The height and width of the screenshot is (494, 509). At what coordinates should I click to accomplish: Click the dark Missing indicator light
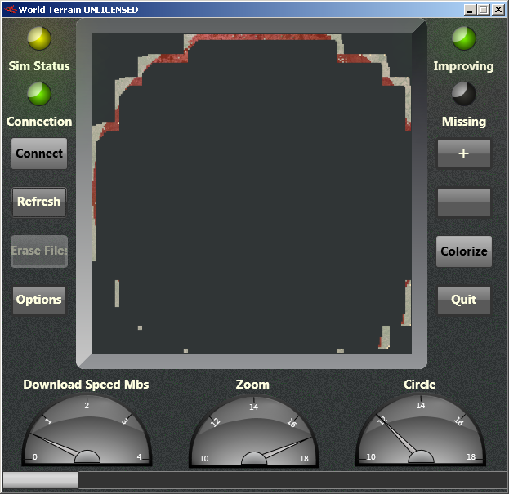tap(464, 94)
